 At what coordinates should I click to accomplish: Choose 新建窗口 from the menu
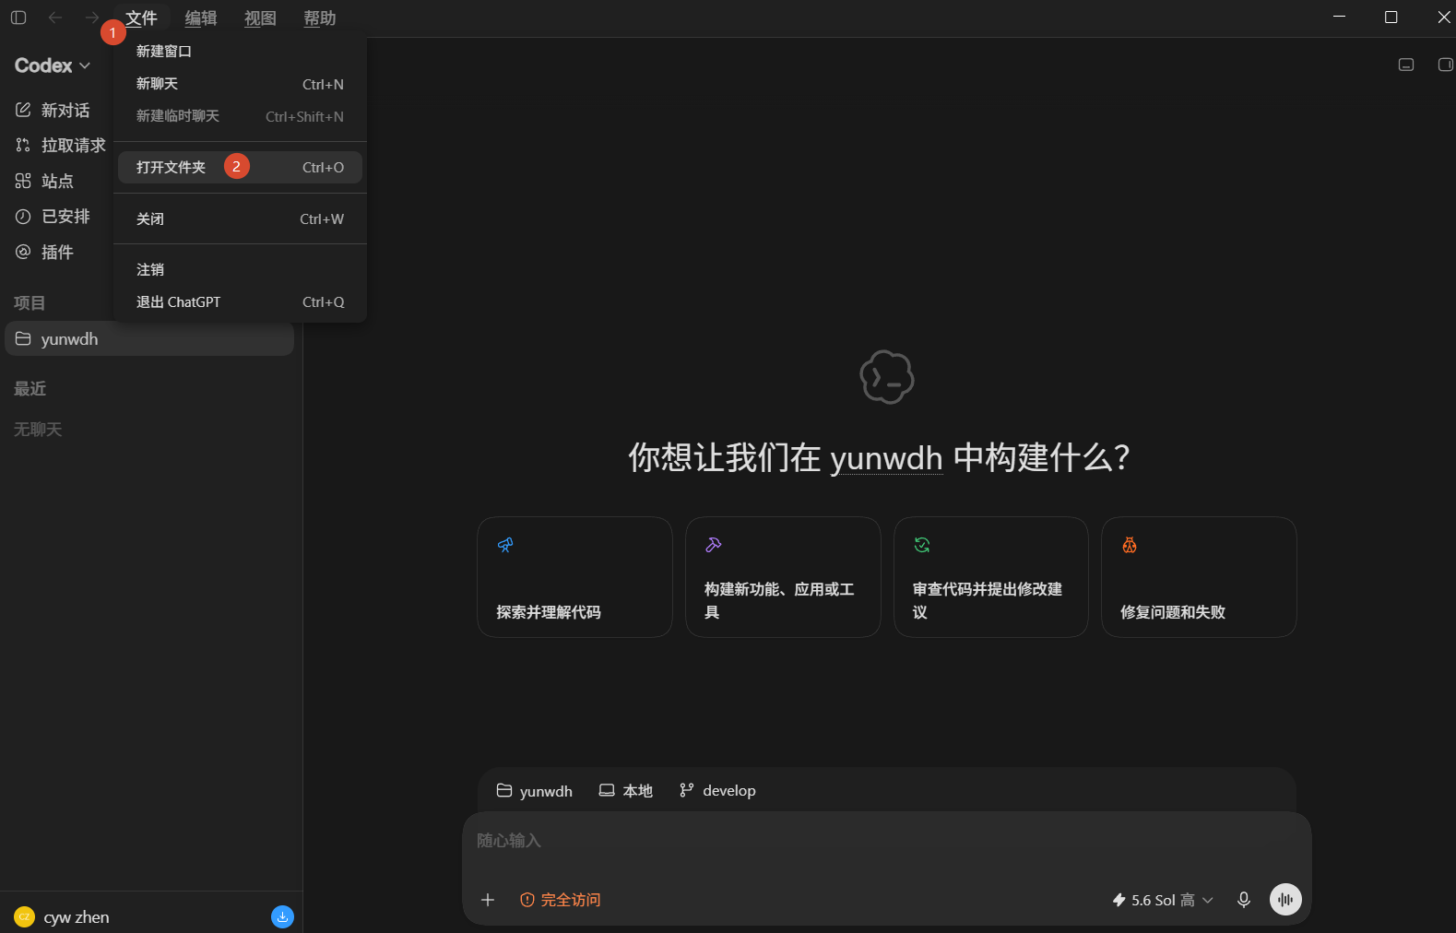pyautogui.click(x=240, y=52)
